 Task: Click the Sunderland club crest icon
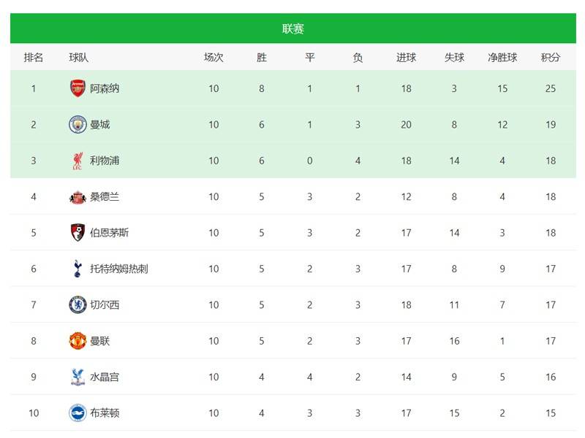coord(78,196)
